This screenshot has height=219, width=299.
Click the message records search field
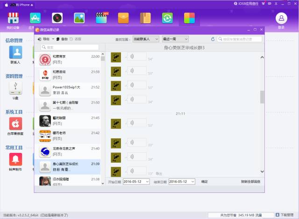tap(240, 39)
